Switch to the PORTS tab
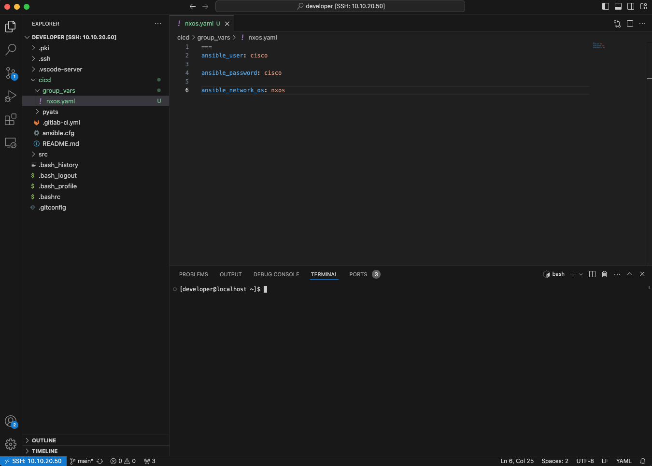 (358, 274)
